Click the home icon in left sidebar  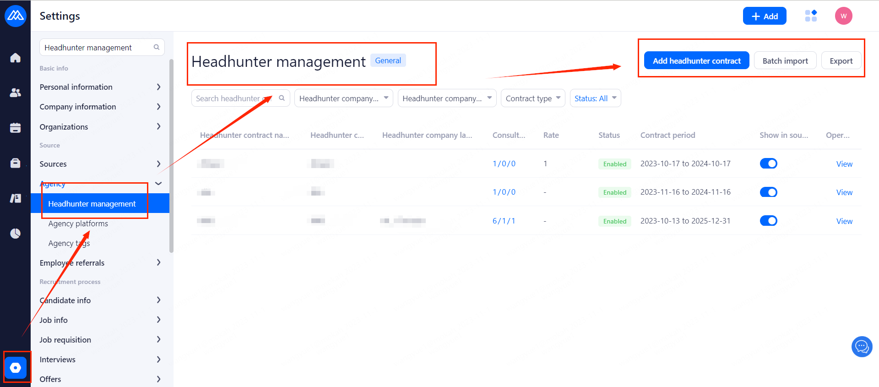point(15,58)
